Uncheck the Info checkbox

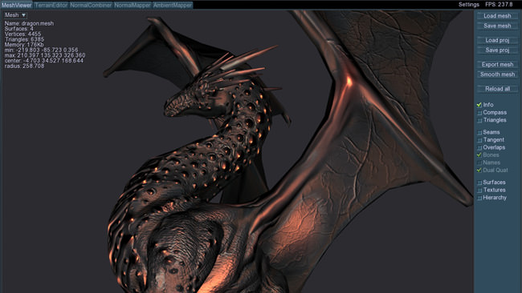(479, 105)
